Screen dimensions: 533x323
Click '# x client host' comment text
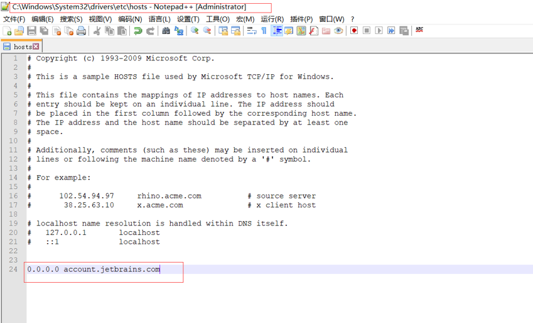coord(282,205)
